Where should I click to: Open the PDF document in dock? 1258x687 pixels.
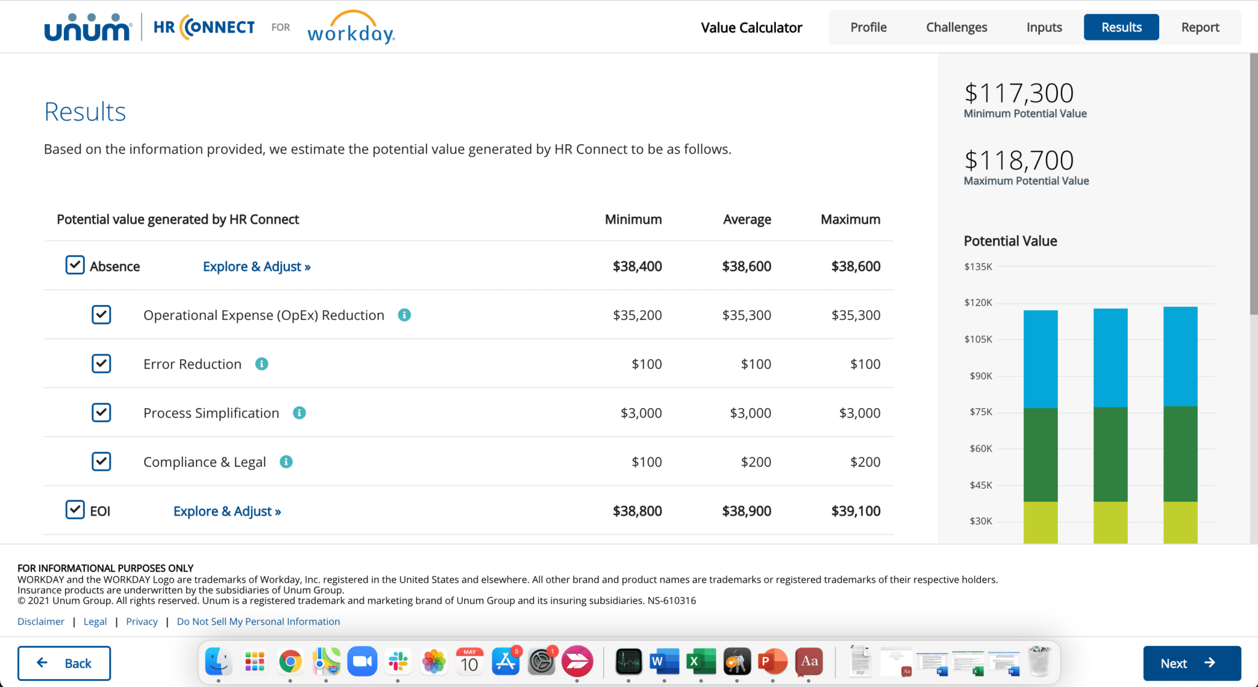(860, 661)
